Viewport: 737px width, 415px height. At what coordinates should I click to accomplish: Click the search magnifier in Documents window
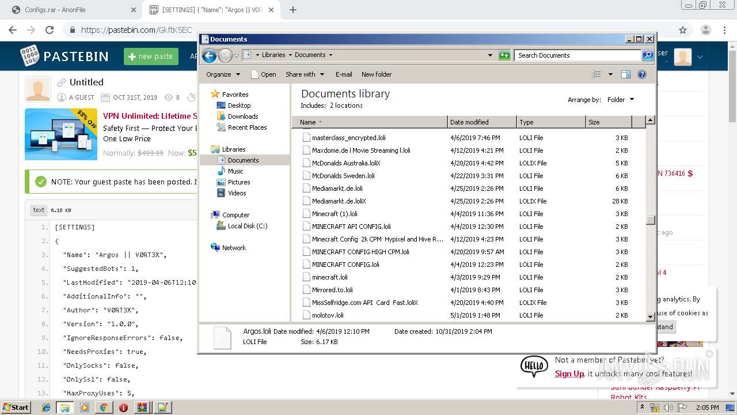[648, 55]
